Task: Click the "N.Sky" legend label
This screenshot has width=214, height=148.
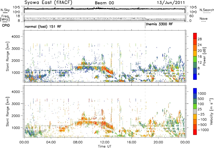Action: [x=5, y=10]
